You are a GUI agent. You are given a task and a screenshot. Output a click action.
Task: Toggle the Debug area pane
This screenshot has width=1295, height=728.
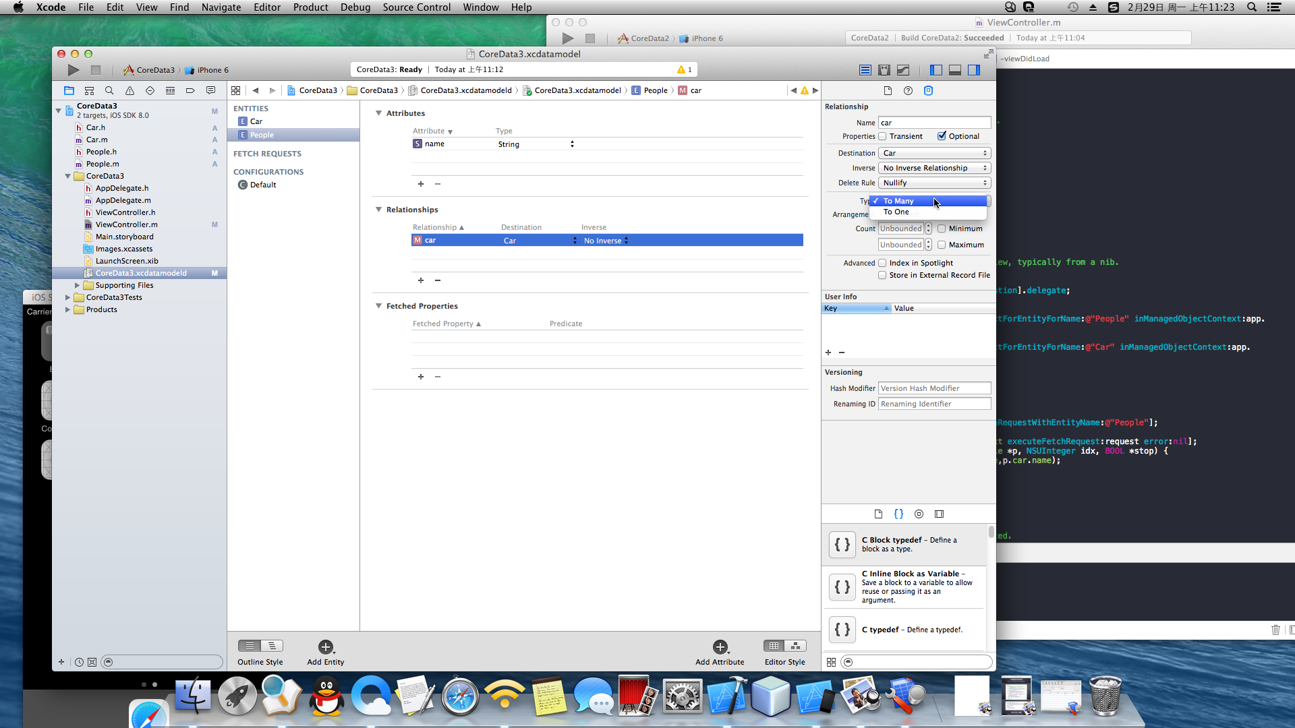pyautogui.click(x=955, y=70)
